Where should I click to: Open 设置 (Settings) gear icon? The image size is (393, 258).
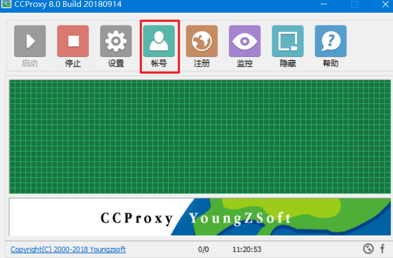coord(116,41)
